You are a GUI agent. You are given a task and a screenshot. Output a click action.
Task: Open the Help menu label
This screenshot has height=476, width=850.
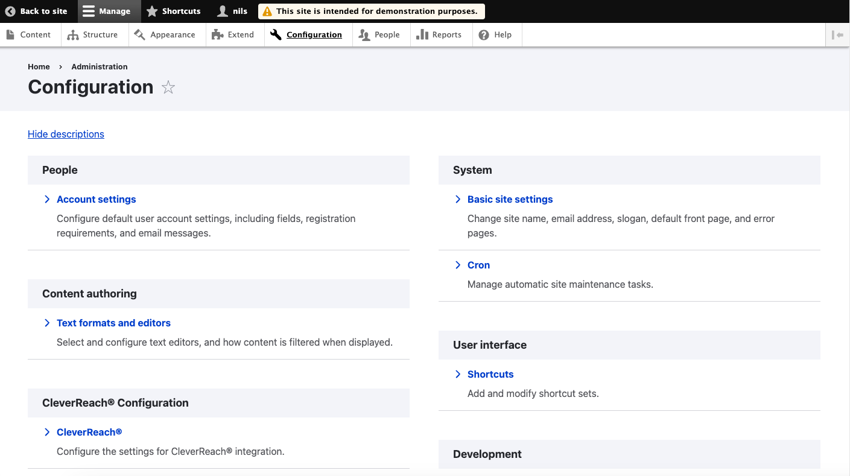click(503, 35)
